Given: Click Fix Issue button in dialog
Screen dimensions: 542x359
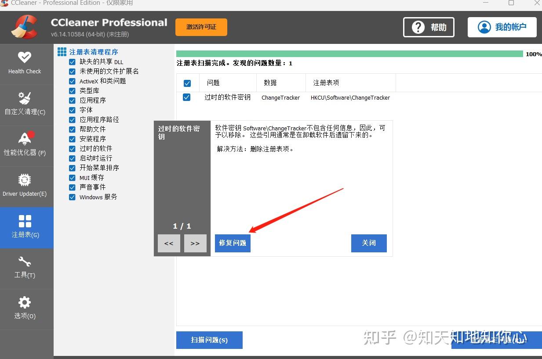Looking at the screenshot, I should point(233,243).
